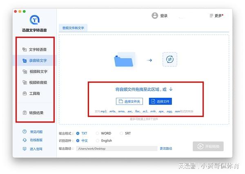Screen dimensions: 245x174
Task: Click the blue 选择文件 button
Action: [x=160, y=101]
